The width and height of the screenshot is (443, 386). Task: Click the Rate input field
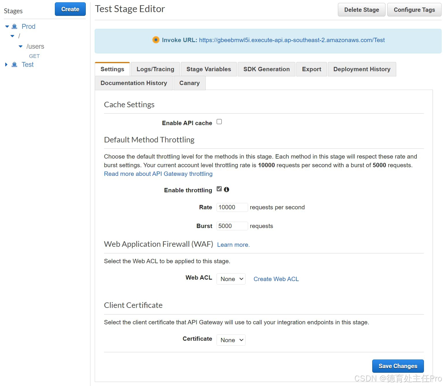232,207
